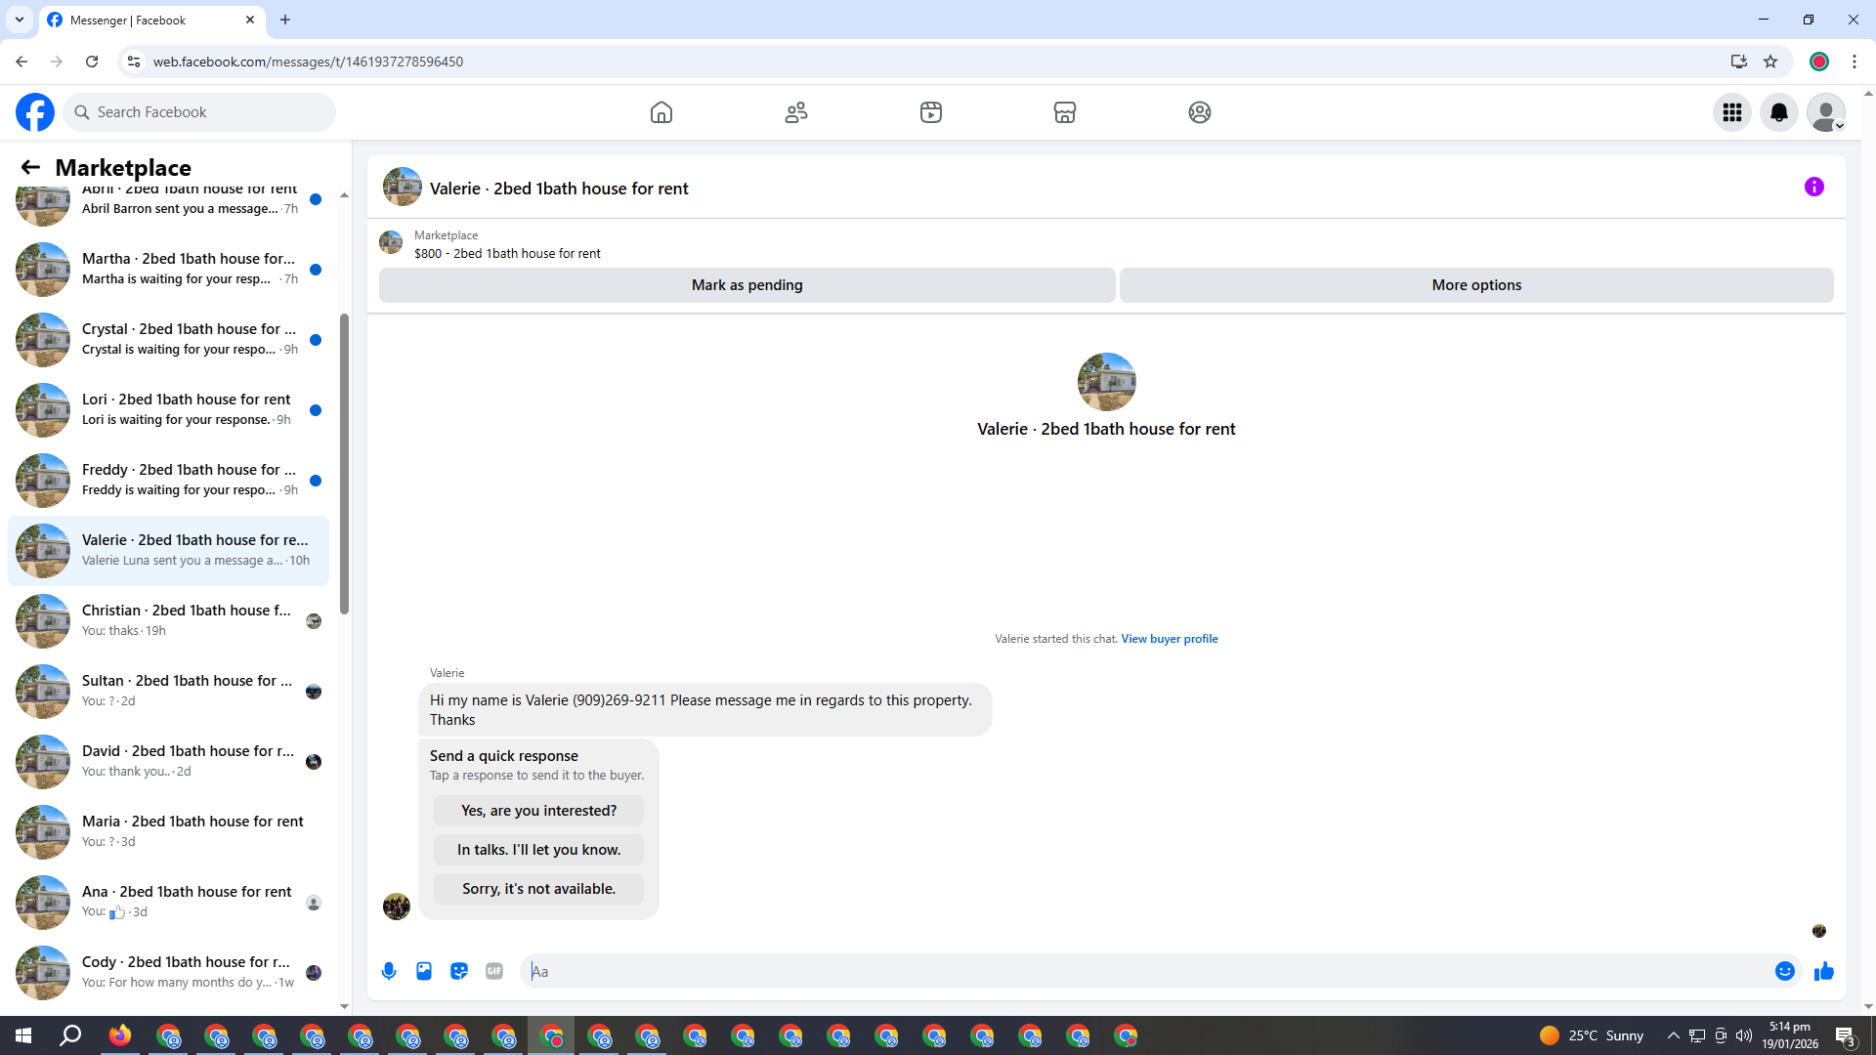This screenshot has height=1055, width=1876.
Task: Open the Friends icon in top navigation
Action: click(796, 112)
